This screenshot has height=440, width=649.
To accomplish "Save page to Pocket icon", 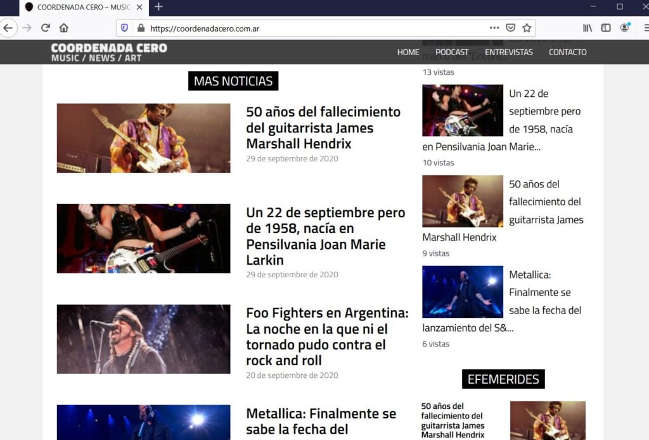I will pos(511,28).
